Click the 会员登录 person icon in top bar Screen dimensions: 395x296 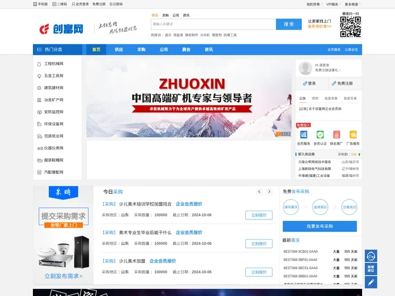pos(74,4)
